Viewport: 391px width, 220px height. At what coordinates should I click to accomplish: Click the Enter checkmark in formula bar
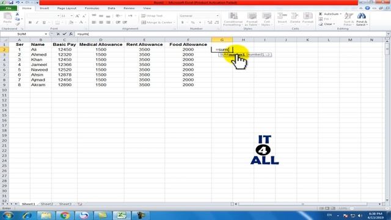(x=64, y=34)
